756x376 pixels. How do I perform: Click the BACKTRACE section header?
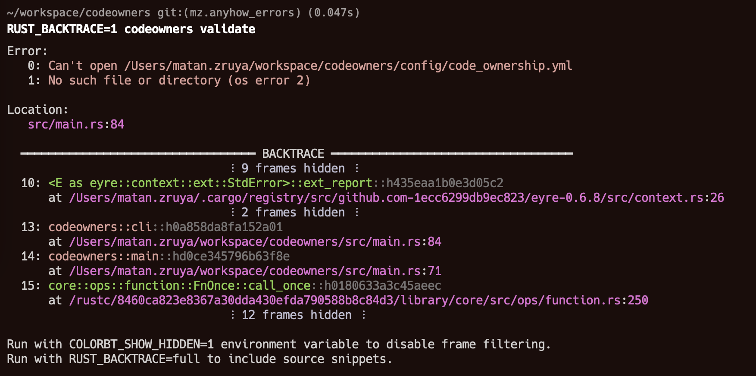pos(293,154)
